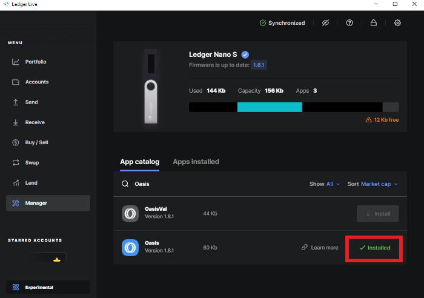This screenshot has height=298, width=424.
Task: Open the Show All filter dropdown
Action: (x=325, y=184)
